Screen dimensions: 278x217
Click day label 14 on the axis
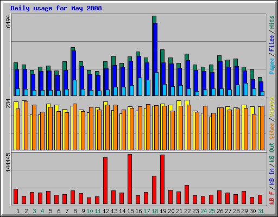(x=122, y=211)
